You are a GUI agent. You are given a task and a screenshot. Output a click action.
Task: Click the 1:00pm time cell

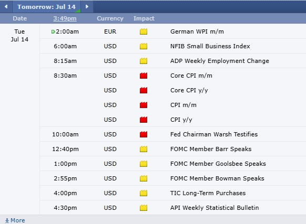click(65, 164)
